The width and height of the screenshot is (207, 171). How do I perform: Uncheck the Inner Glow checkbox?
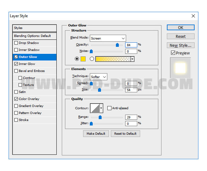(x=16, y=64)
